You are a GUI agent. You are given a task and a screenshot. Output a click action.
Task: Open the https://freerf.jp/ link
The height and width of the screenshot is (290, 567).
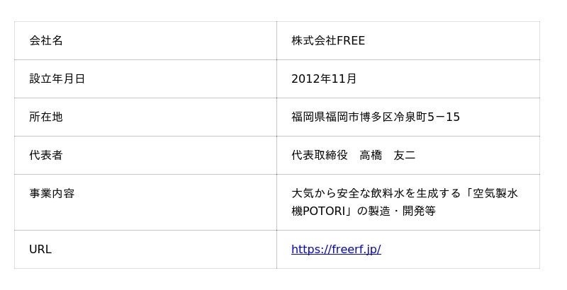(336, 250)
